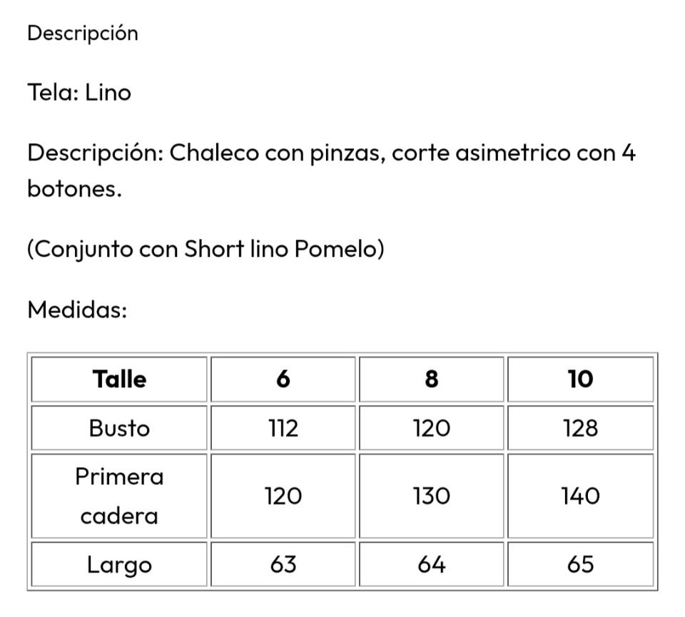Select the Largo row label

tap(119, 564)
